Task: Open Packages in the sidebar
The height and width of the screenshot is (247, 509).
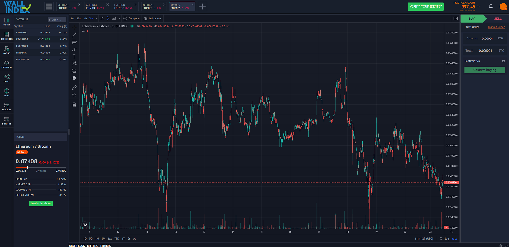Action: (x=7, y=107)
